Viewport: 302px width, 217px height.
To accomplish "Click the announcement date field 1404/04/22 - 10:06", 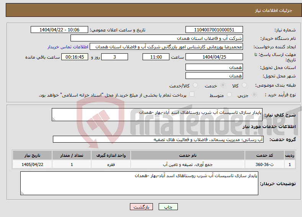I will 59,30.
